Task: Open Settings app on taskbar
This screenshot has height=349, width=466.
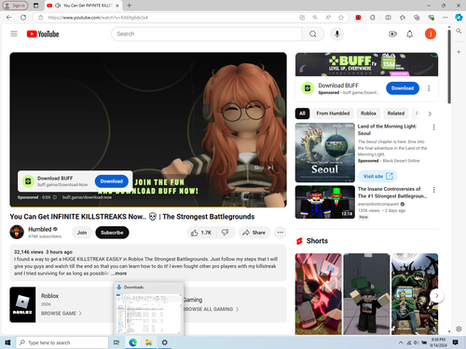Action: tap(165, 342)
